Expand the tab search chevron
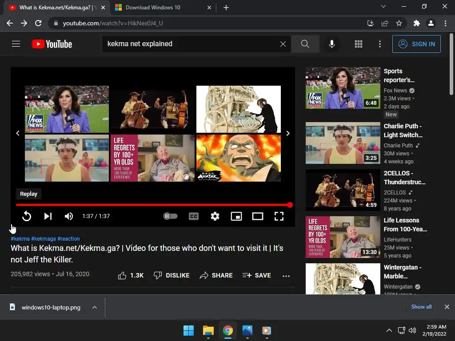455x341 pixels. [x=383, y=6]
